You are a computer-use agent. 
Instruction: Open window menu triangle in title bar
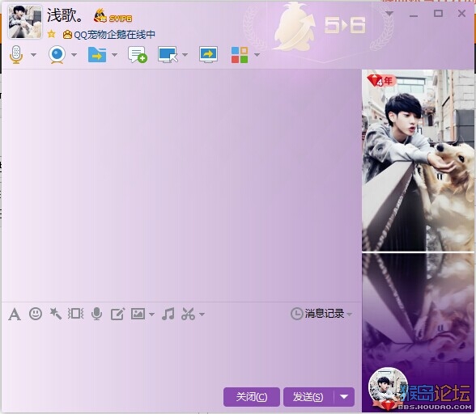(x=389, y=14)
